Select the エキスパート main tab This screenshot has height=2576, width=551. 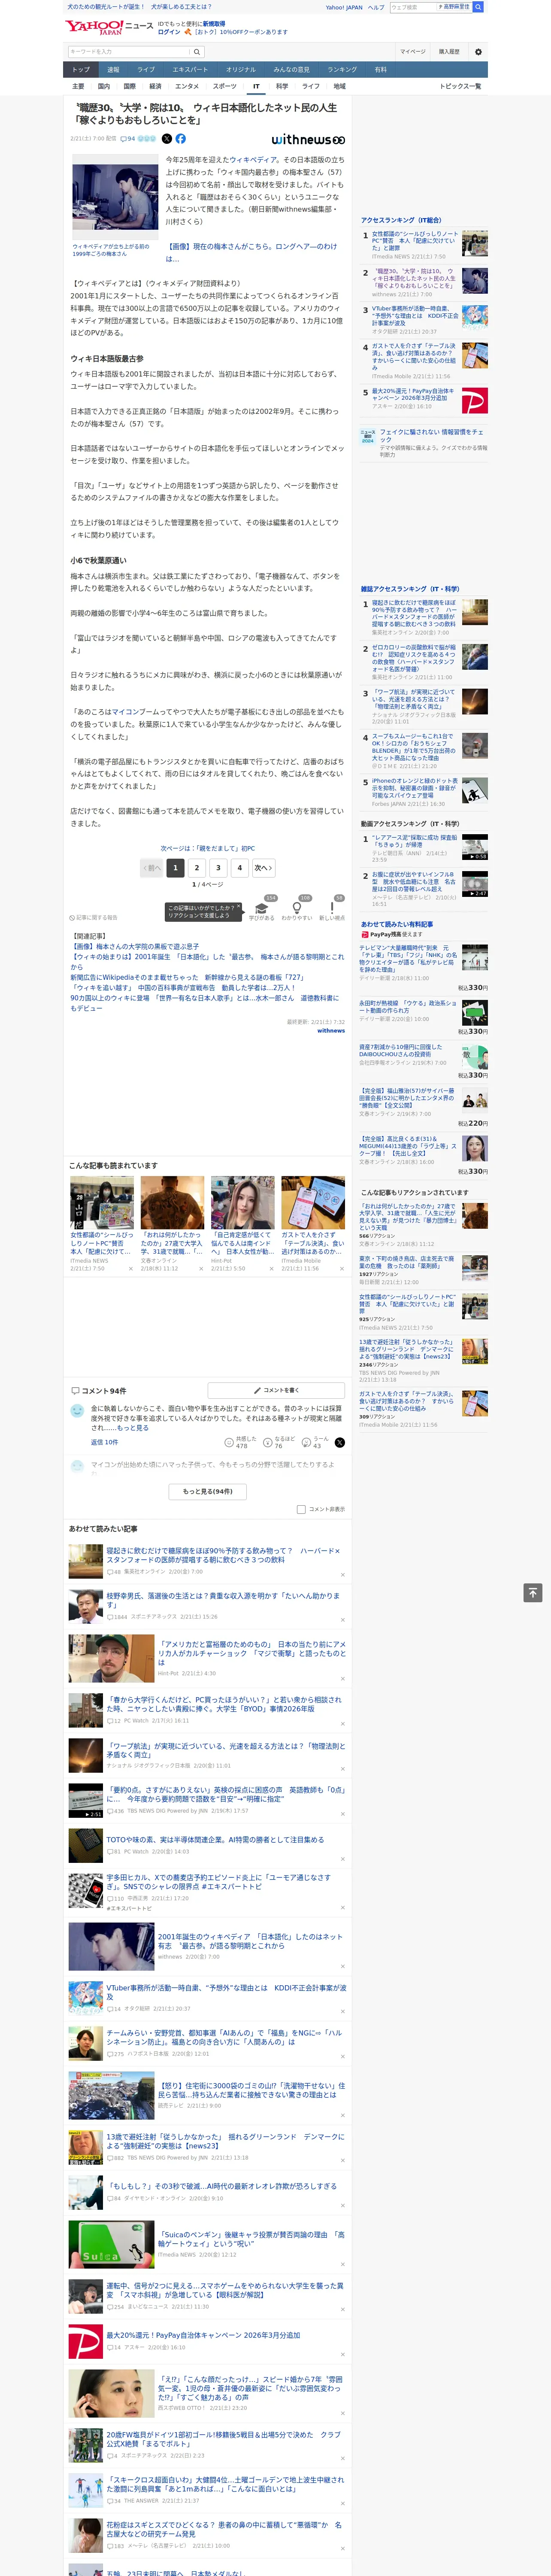click(190, 70)
